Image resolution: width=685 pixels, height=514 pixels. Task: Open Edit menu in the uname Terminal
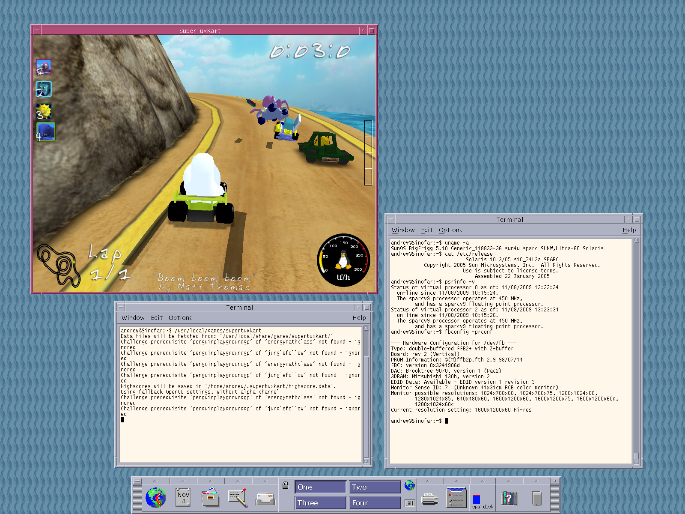[426, 230]
